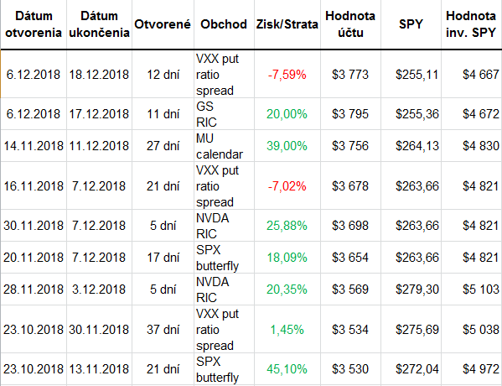Click the Hodnota inv. SPY header
Image resolution: width=502 pixels, height=386 pixels.
pos(472,24)
